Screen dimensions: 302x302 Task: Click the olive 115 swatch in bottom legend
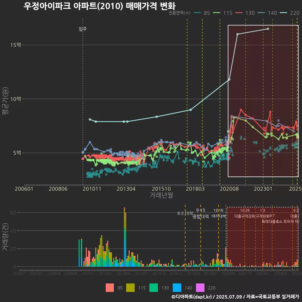tap(130, 288)
